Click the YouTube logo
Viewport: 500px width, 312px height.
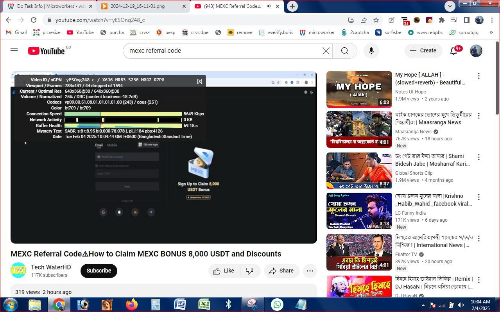tap(46, 51)
